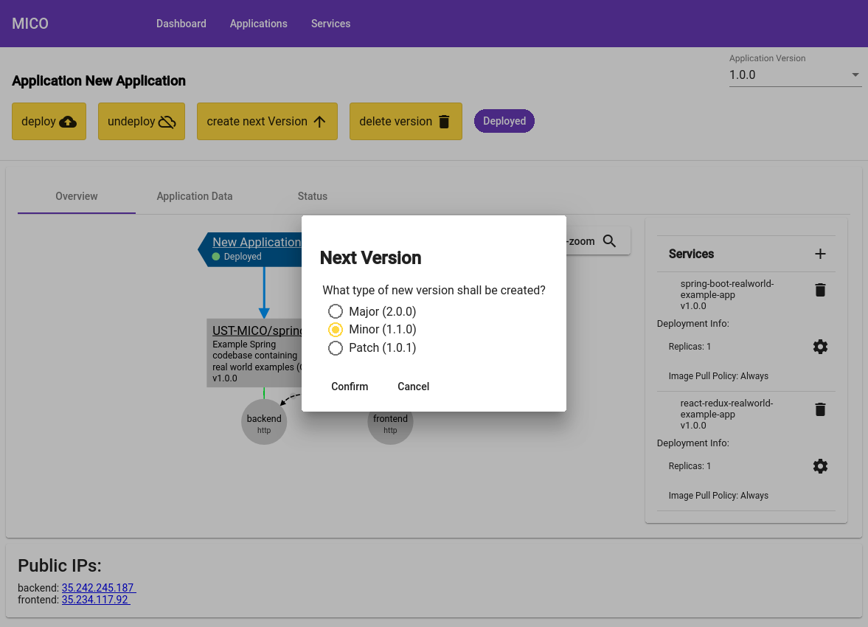The image size is (868, 627).
Task: Add a service with plus icon
Action: [820, 254]
